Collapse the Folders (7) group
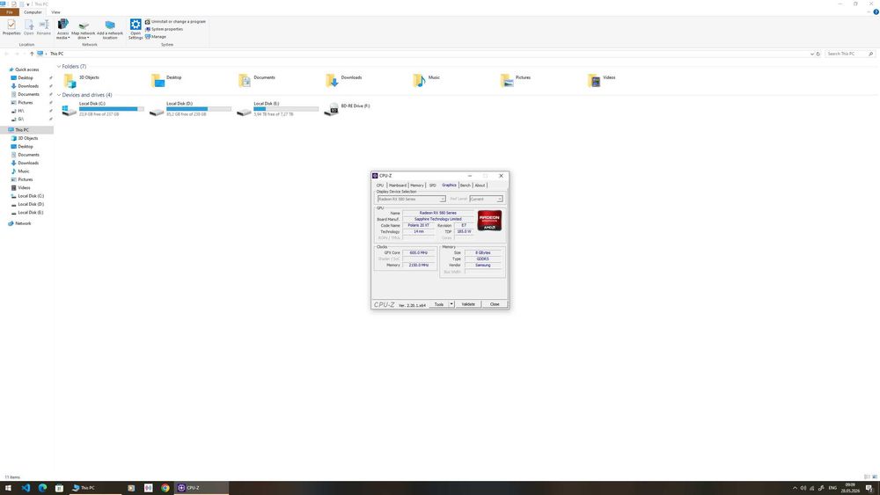The height and width of the screenshot is (495, 880). 59,66
